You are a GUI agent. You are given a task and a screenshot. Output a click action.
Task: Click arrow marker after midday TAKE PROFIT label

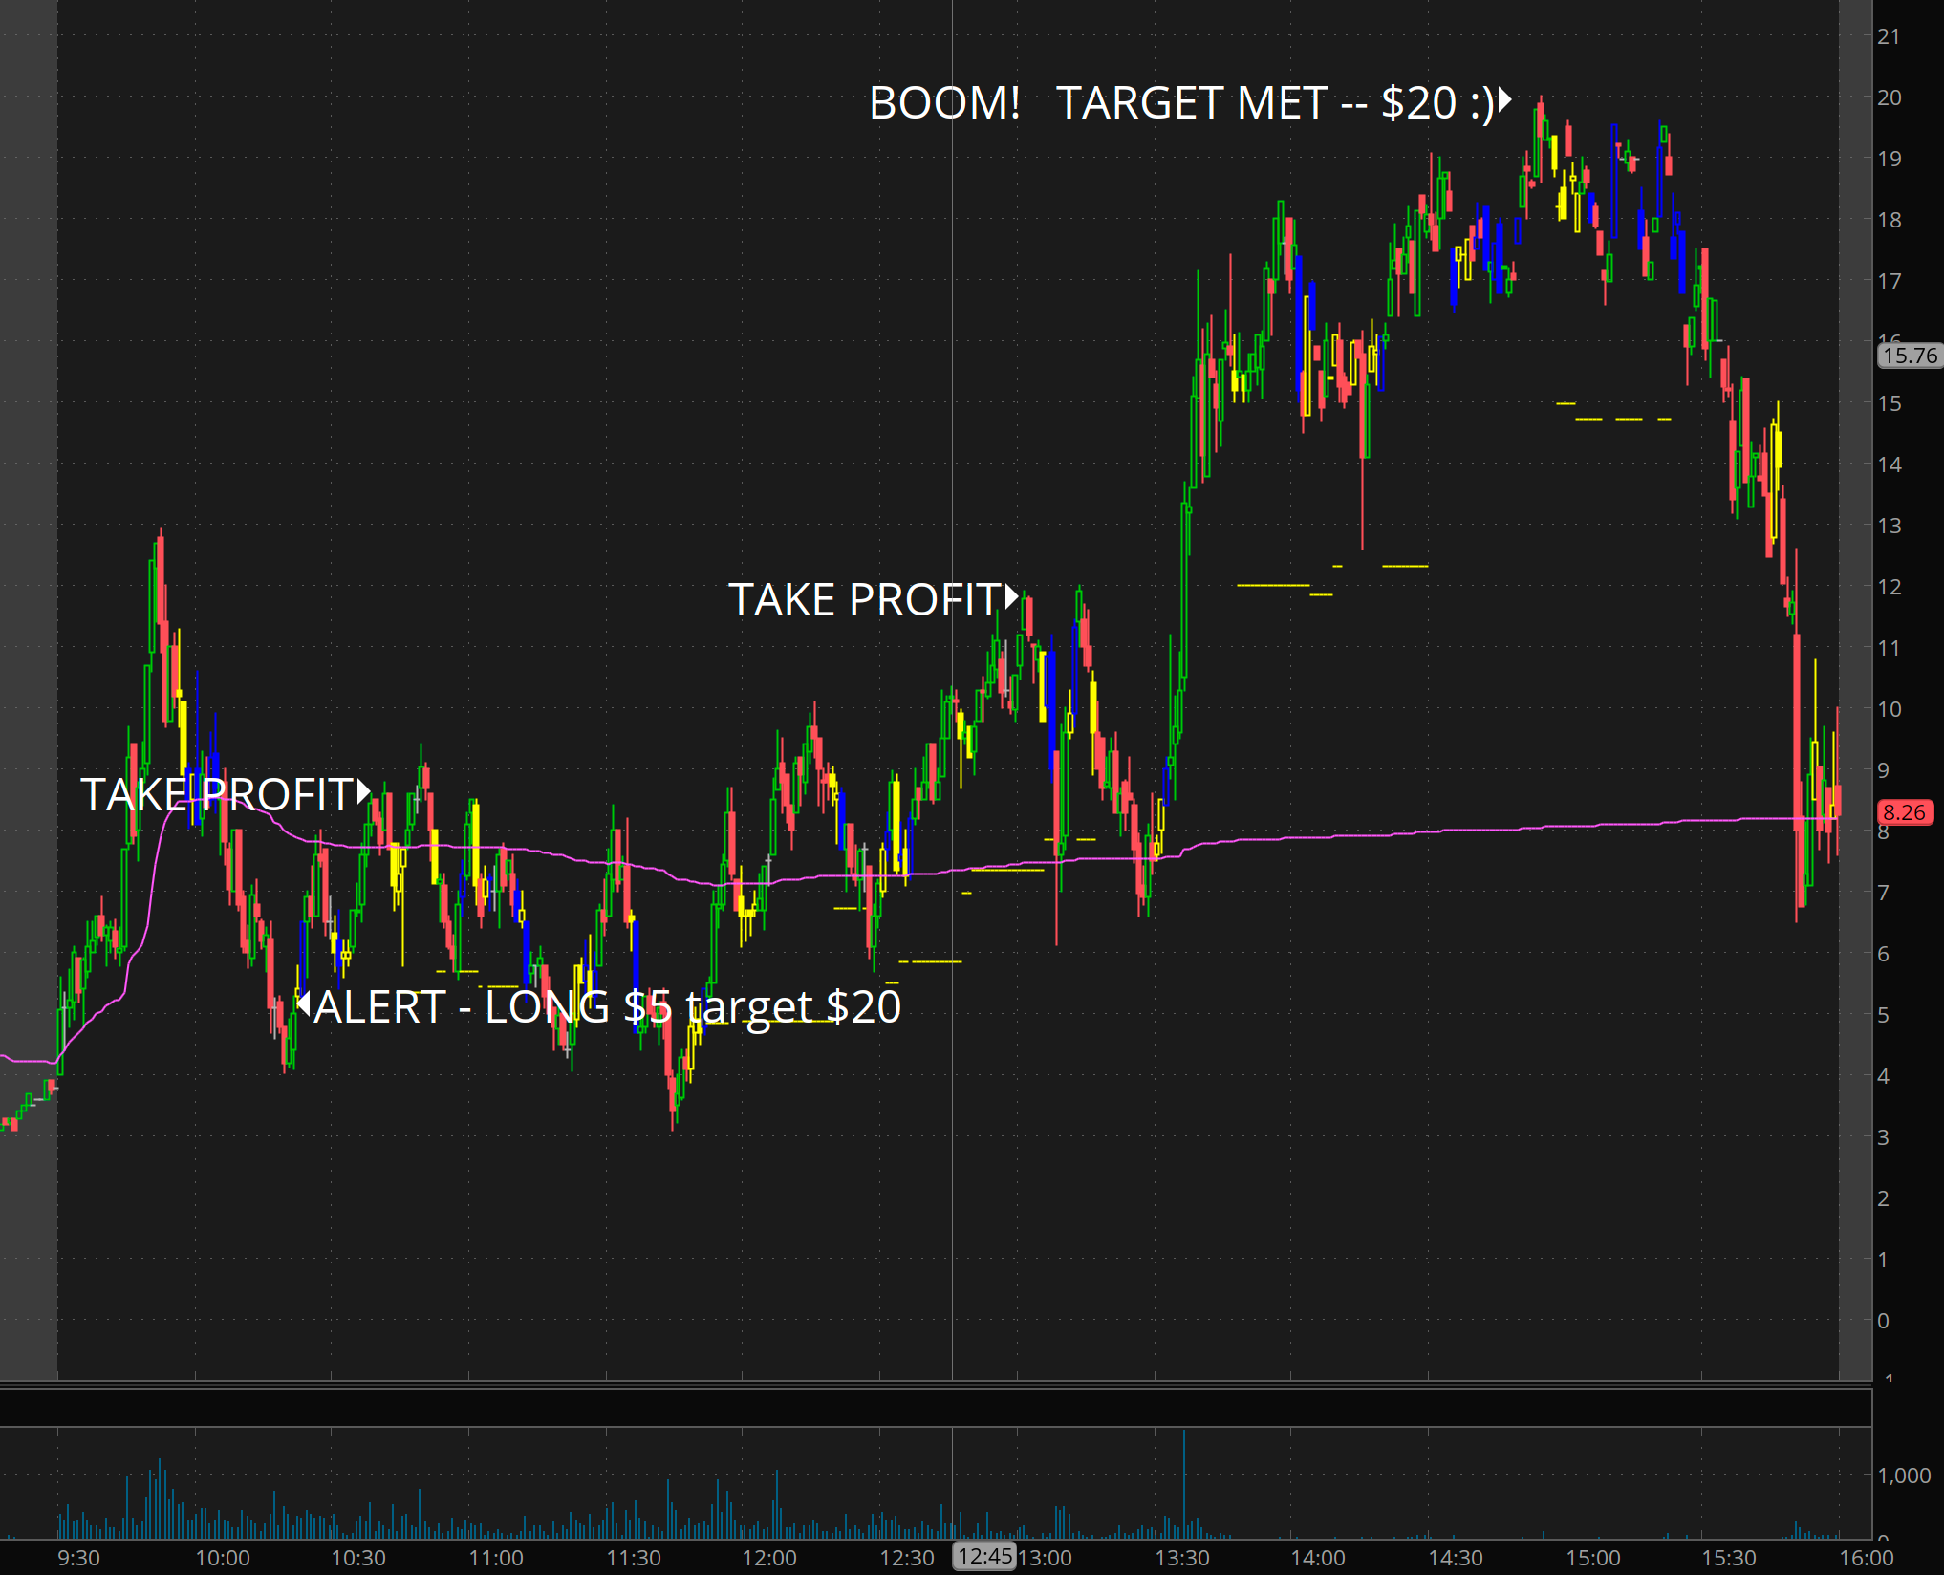click(1011, 597)
